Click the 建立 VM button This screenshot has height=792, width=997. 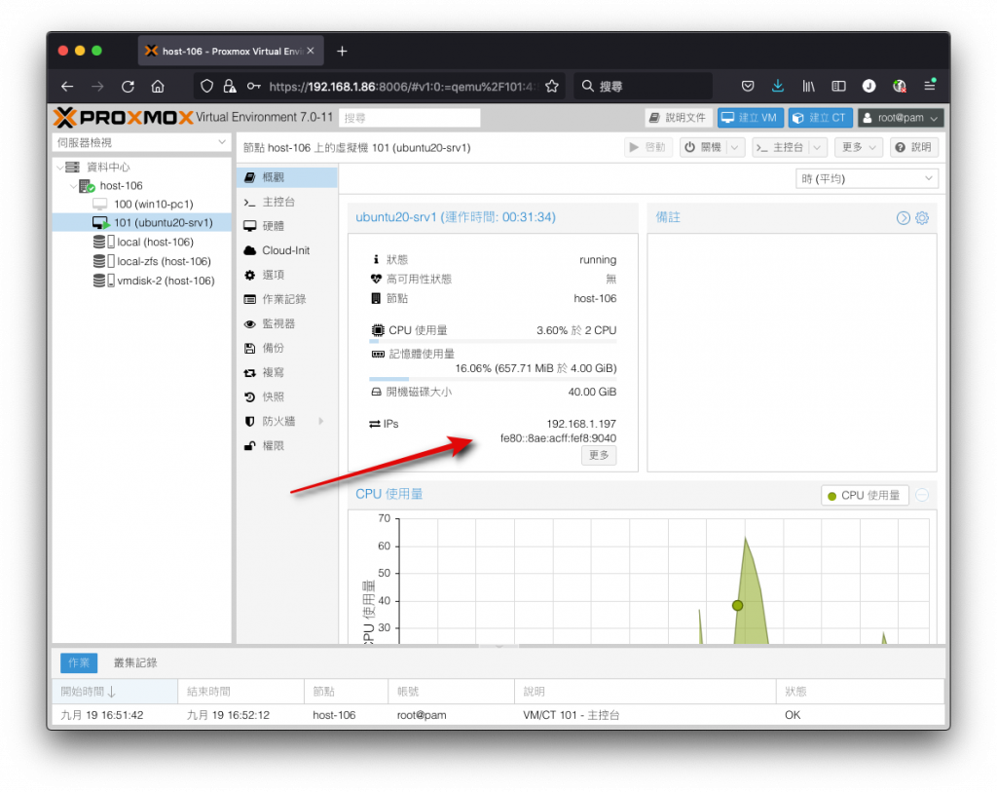click(751, 118)
